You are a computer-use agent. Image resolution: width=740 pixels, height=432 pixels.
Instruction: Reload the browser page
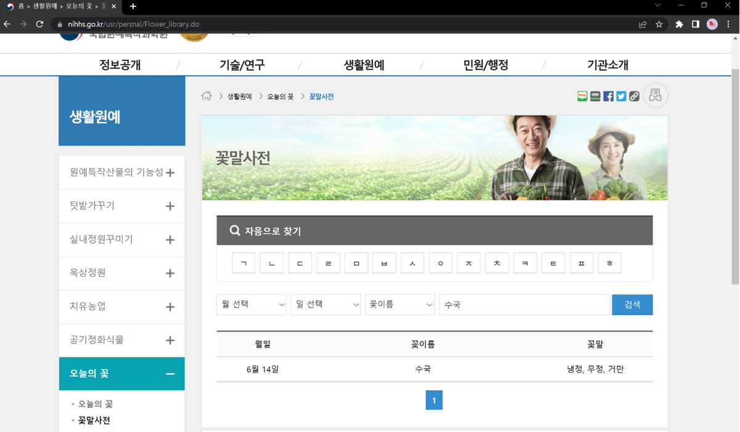(x=39, y=24)
